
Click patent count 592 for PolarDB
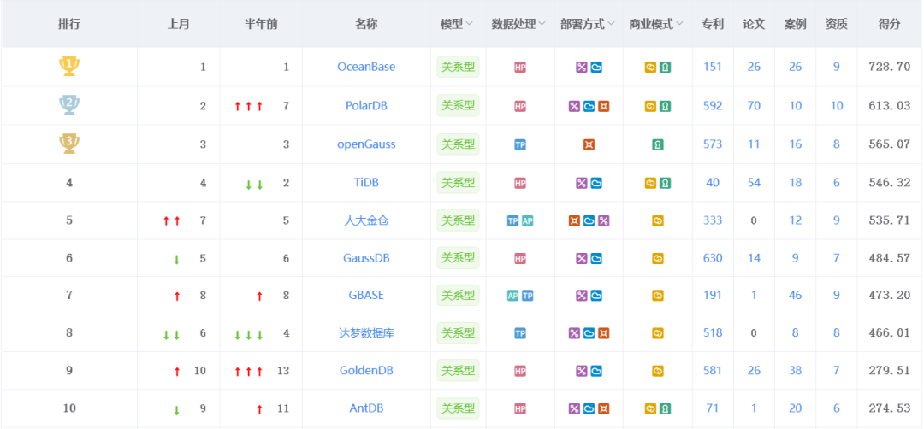713,106
